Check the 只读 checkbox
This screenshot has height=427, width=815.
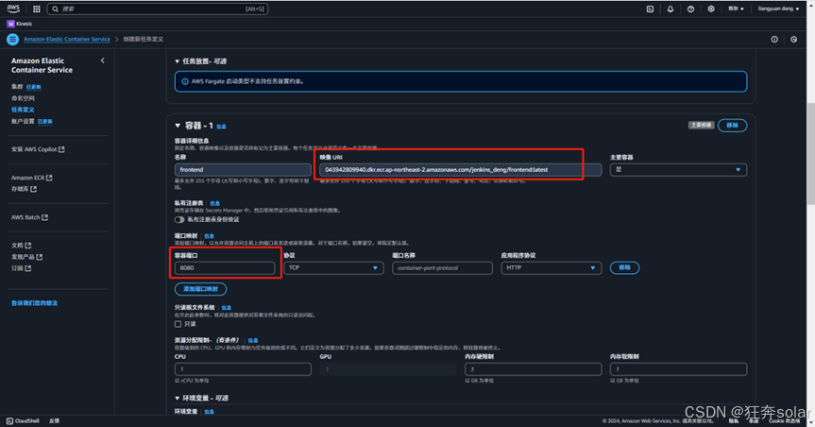(x=178, y=324)
